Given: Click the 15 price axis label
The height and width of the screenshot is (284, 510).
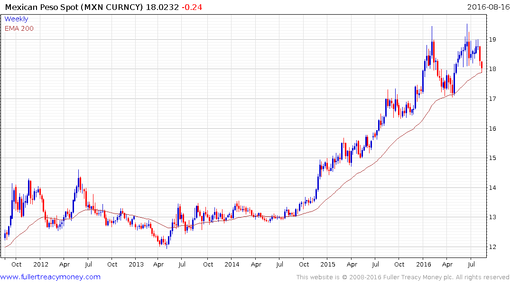Looking at the screenshot, I should pos(492,158).
